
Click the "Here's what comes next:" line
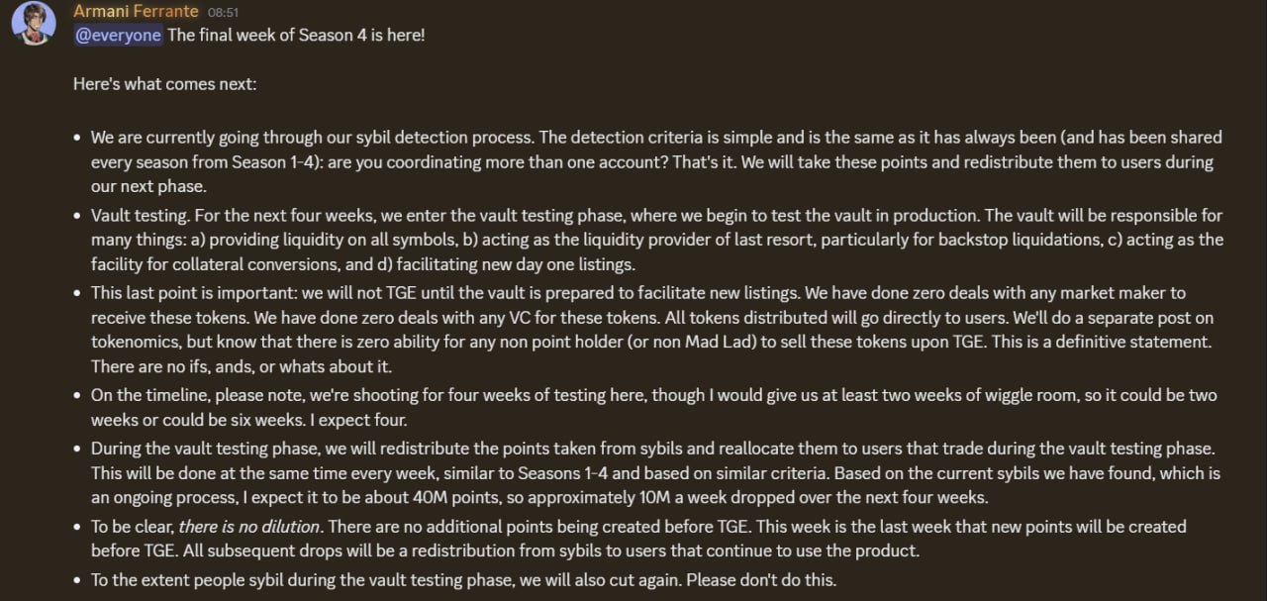(x=164, y=83)
